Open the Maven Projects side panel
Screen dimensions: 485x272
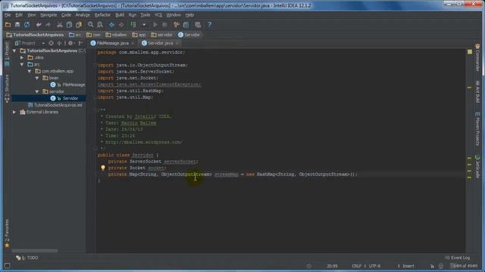[x=477, y=128]
